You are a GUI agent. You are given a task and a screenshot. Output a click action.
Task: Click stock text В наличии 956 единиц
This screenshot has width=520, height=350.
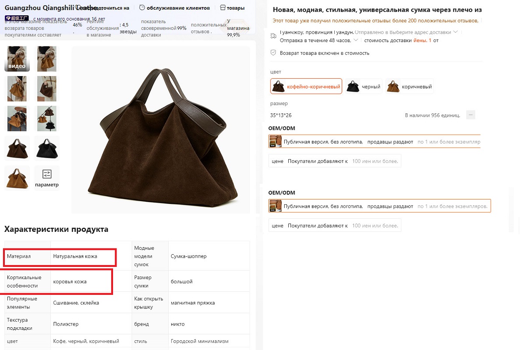[x=432, y=115]
